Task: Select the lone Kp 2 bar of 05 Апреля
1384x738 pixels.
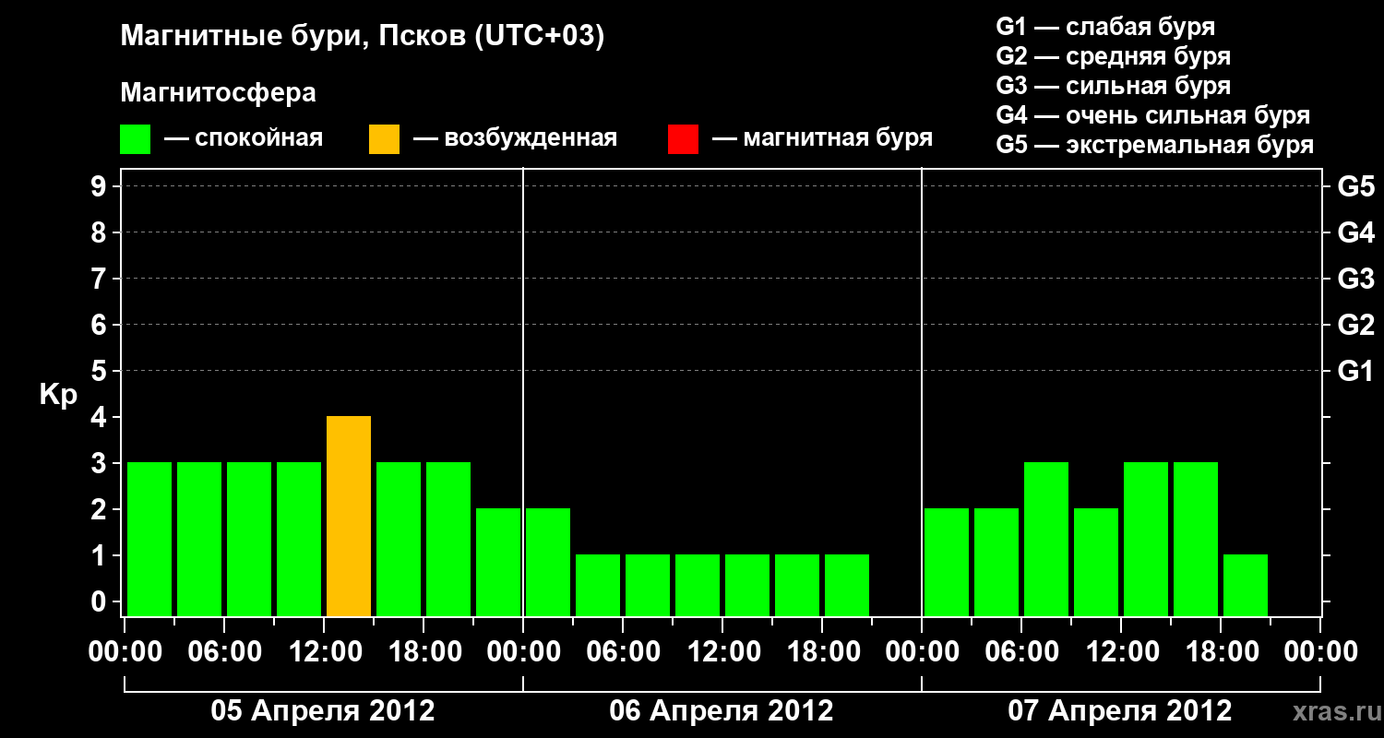Action: click(498, 563)
